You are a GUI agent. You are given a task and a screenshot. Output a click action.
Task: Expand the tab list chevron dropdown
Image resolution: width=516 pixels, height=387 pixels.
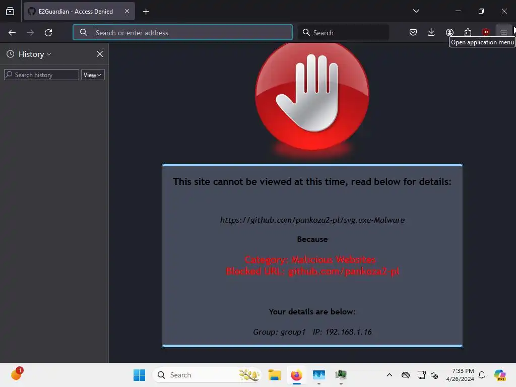click(416, 11)
